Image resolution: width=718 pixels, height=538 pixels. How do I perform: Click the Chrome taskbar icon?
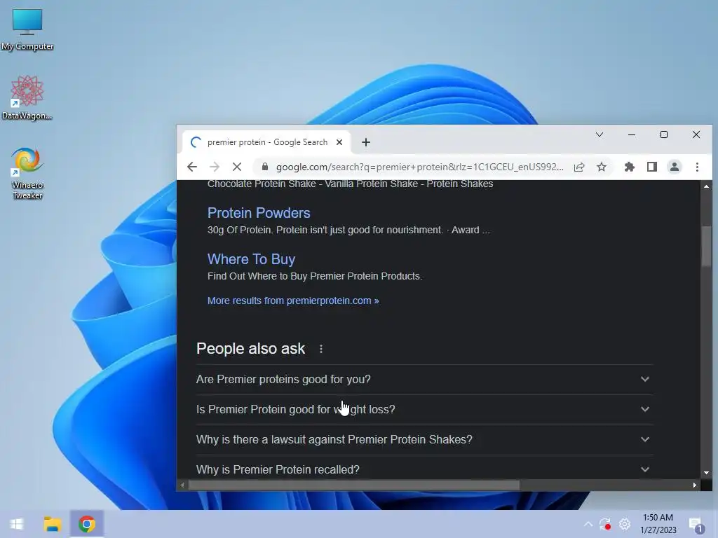click(86, 524)
